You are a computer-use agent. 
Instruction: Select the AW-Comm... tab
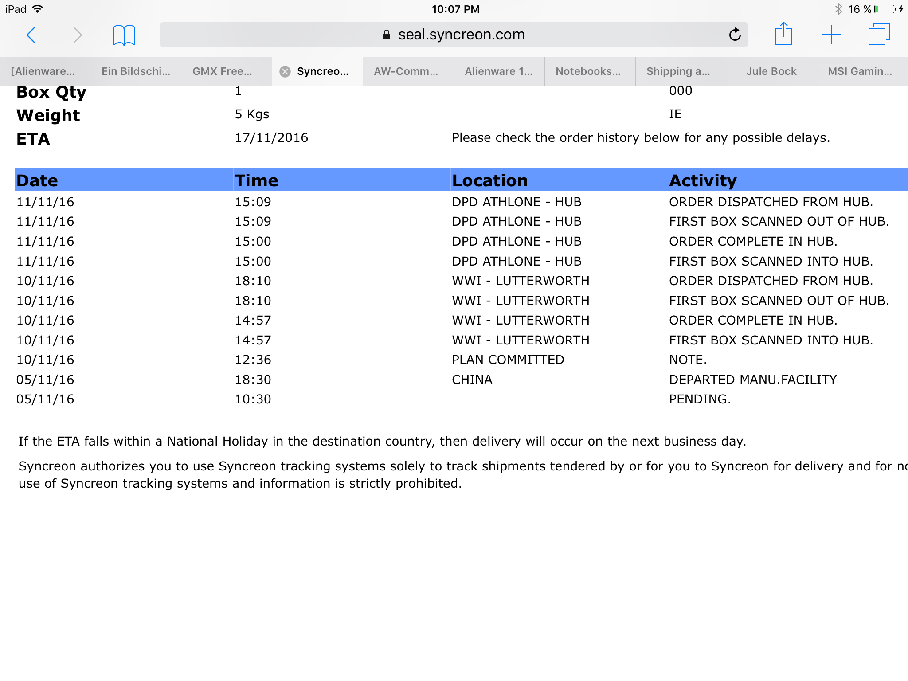coord(406,71)
